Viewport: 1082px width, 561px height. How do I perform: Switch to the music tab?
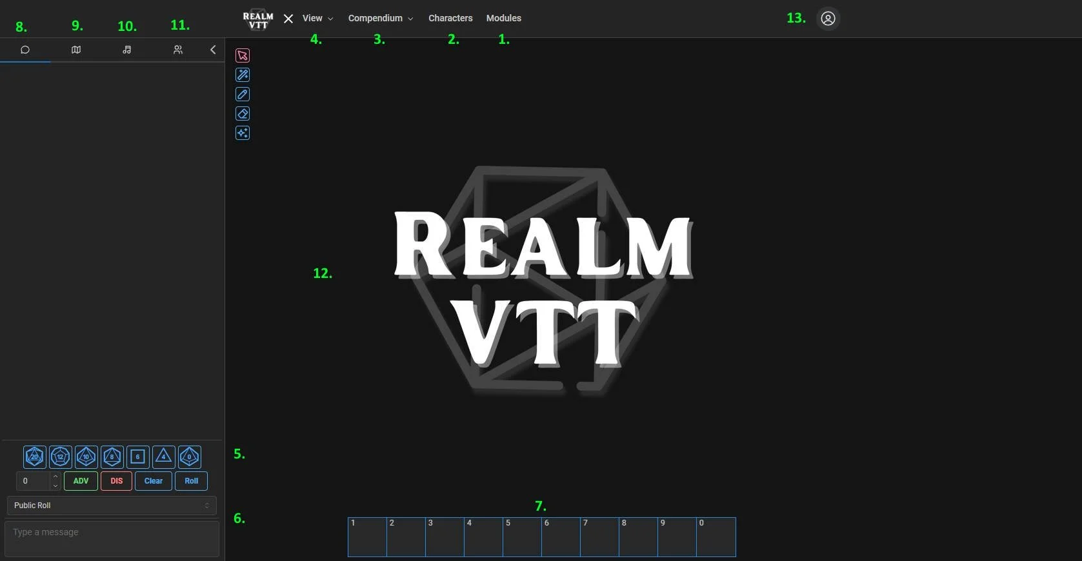coord(127,50)
